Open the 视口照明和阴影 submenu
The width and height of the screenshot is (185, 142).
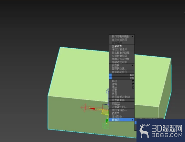tap(122, 36)
